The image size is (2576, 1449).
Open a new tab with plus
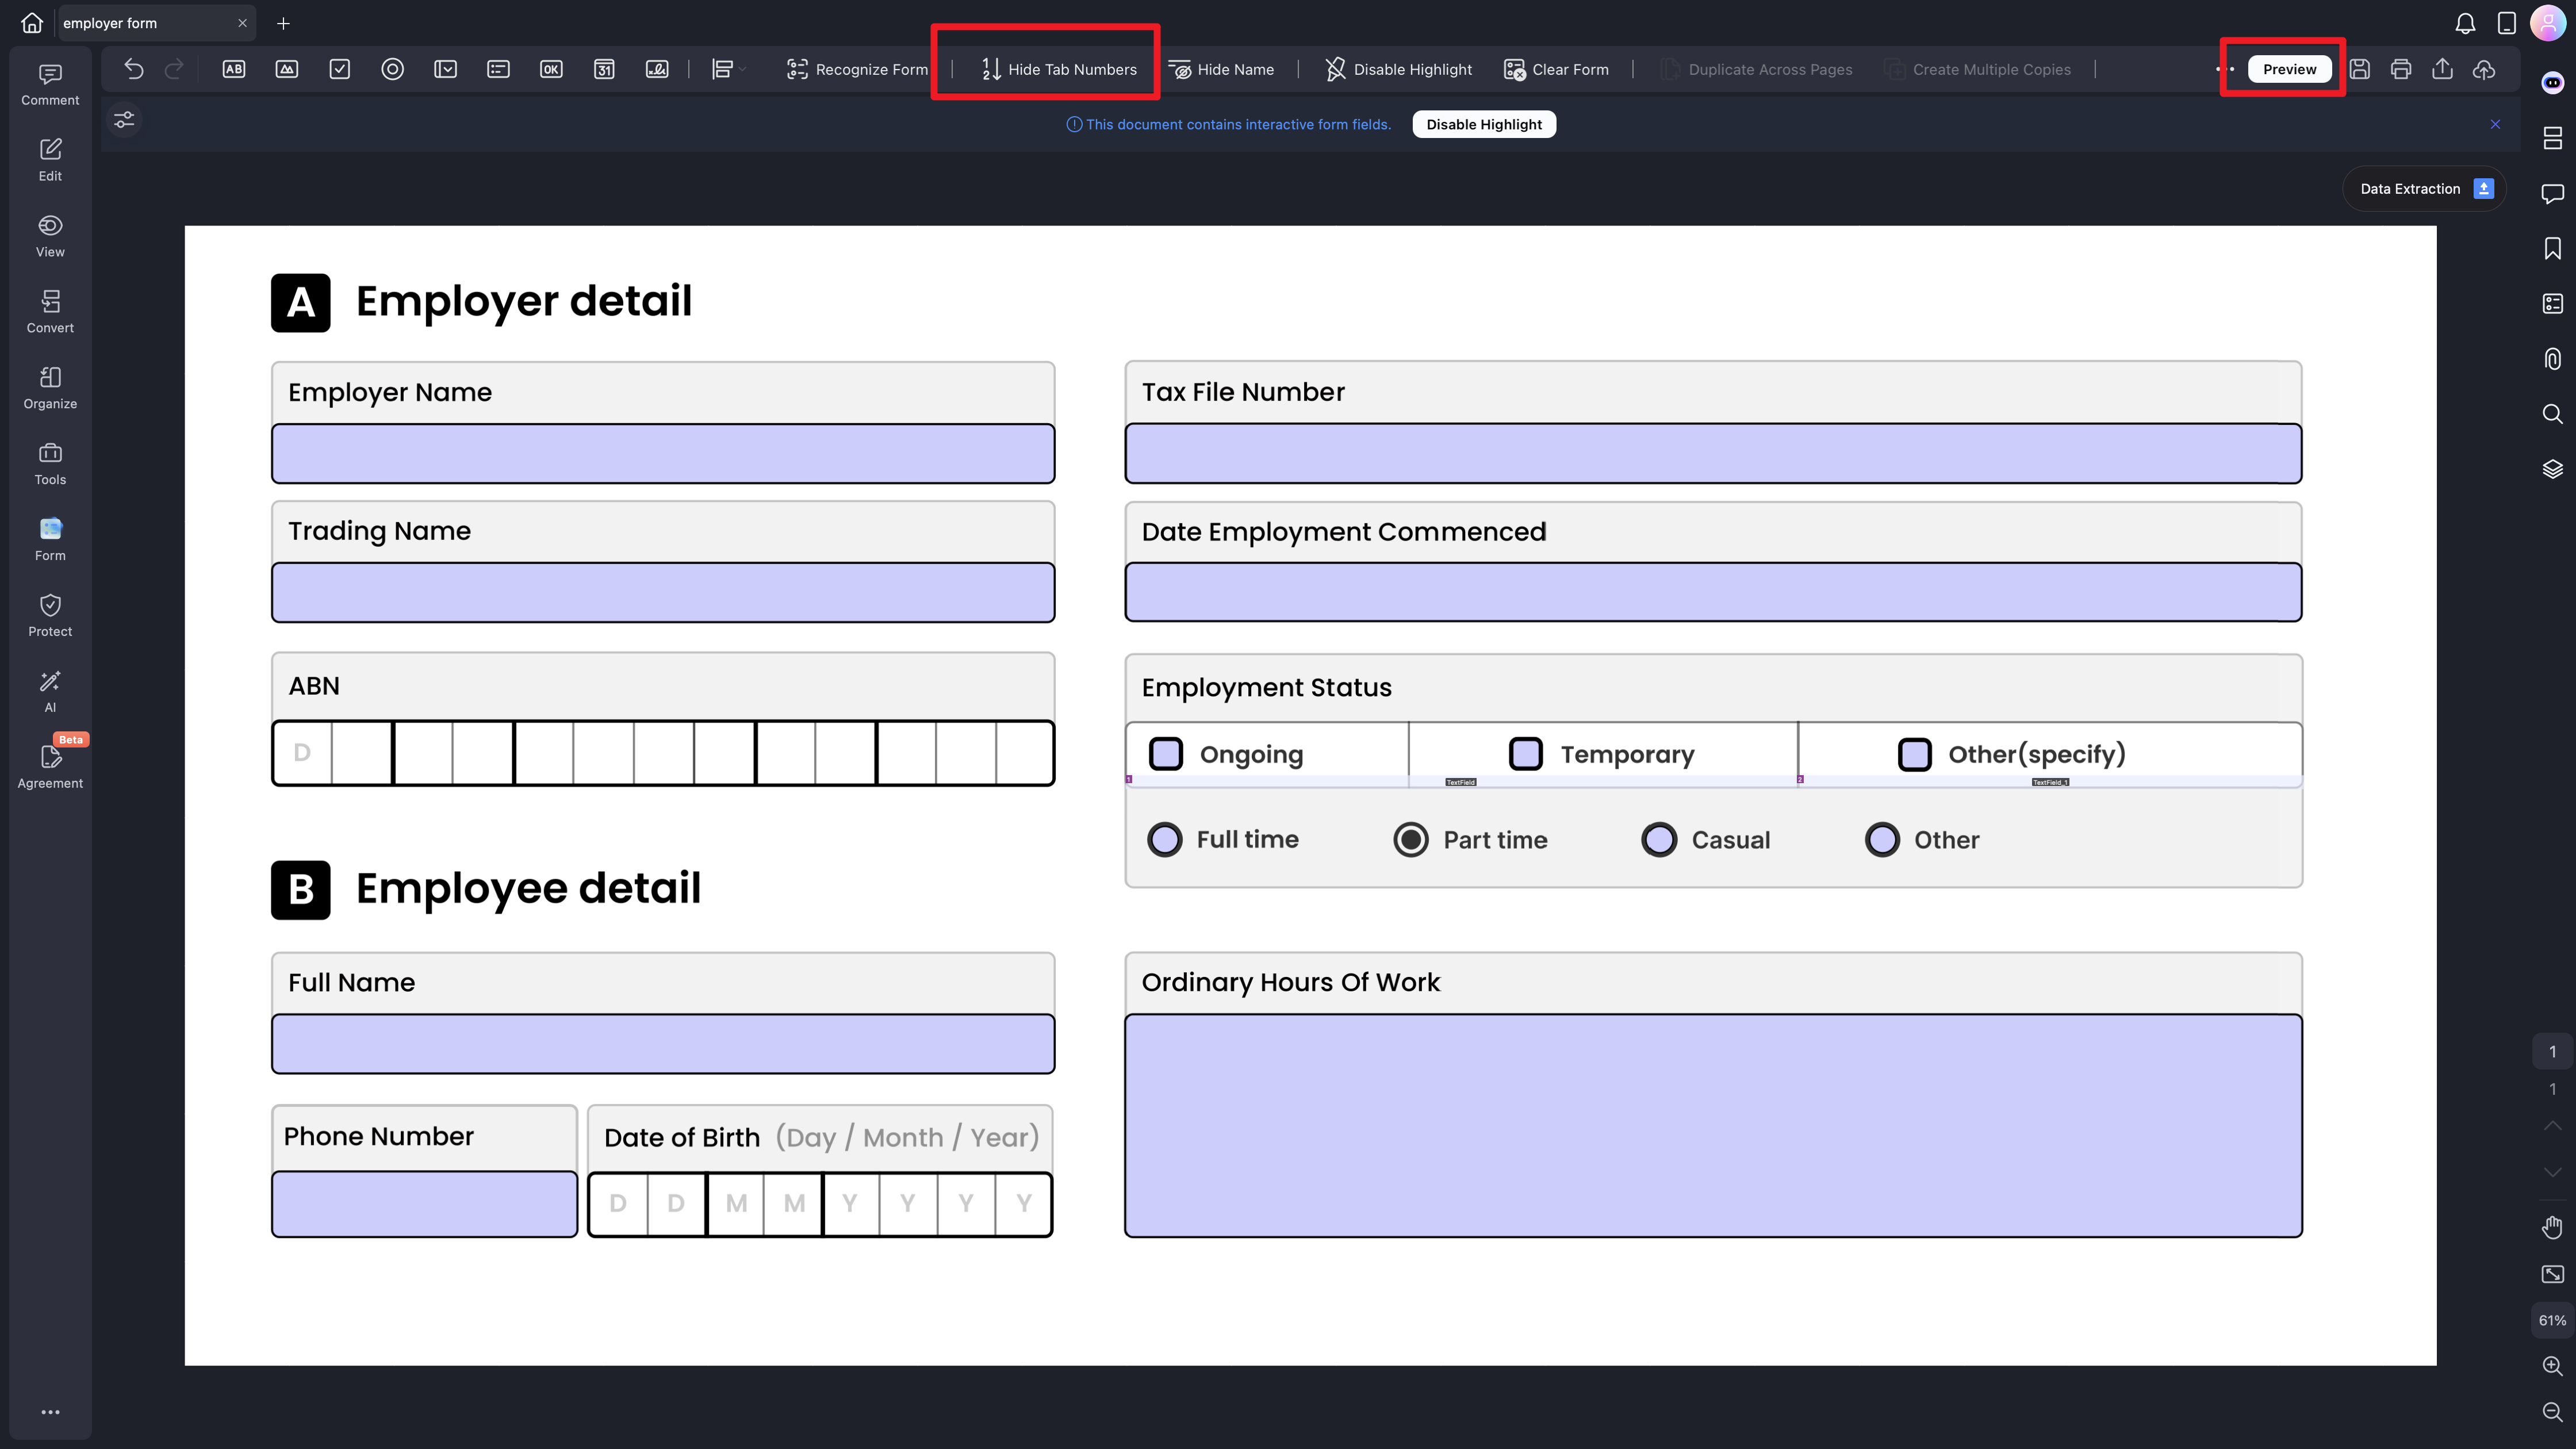tap(283, 23)
